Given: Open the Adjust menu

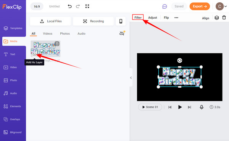Looking at the screenshot, I should 152,18.
